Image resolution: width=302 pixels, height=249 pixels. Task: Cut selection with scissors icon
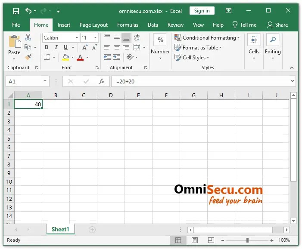(x=28, y=37)
